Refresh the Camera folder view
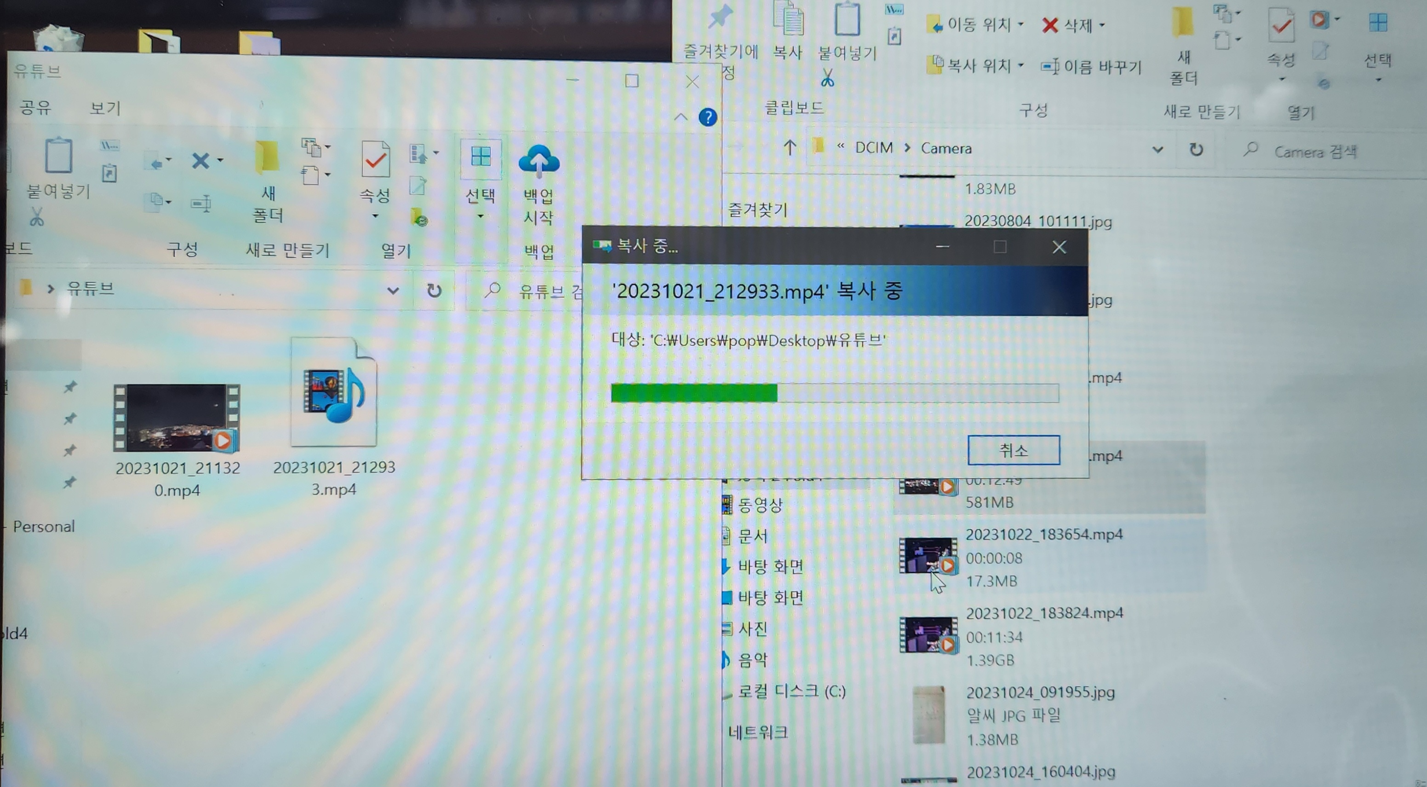 1196,149
